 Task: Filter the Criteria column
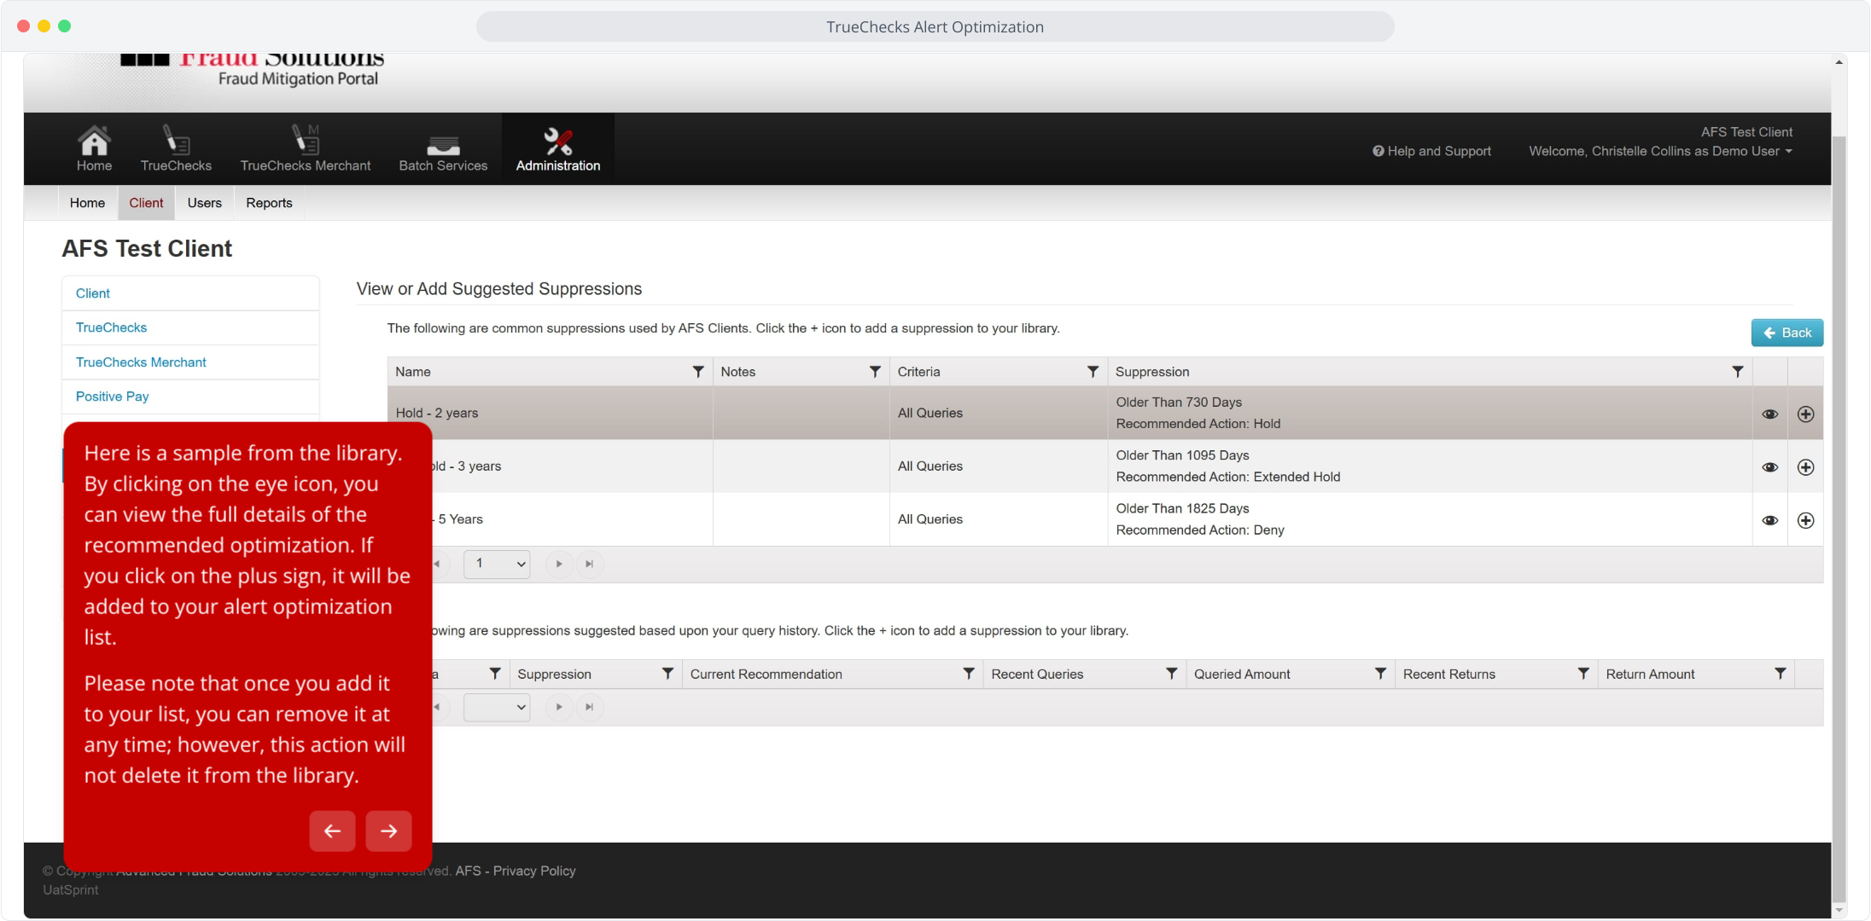(1093, 372)
